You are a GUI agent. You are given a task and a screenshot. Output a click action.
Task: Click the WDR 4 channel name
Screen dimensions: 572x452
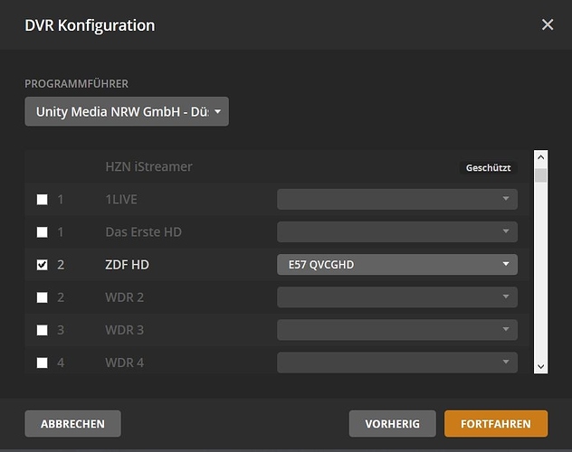coord(124,363)
